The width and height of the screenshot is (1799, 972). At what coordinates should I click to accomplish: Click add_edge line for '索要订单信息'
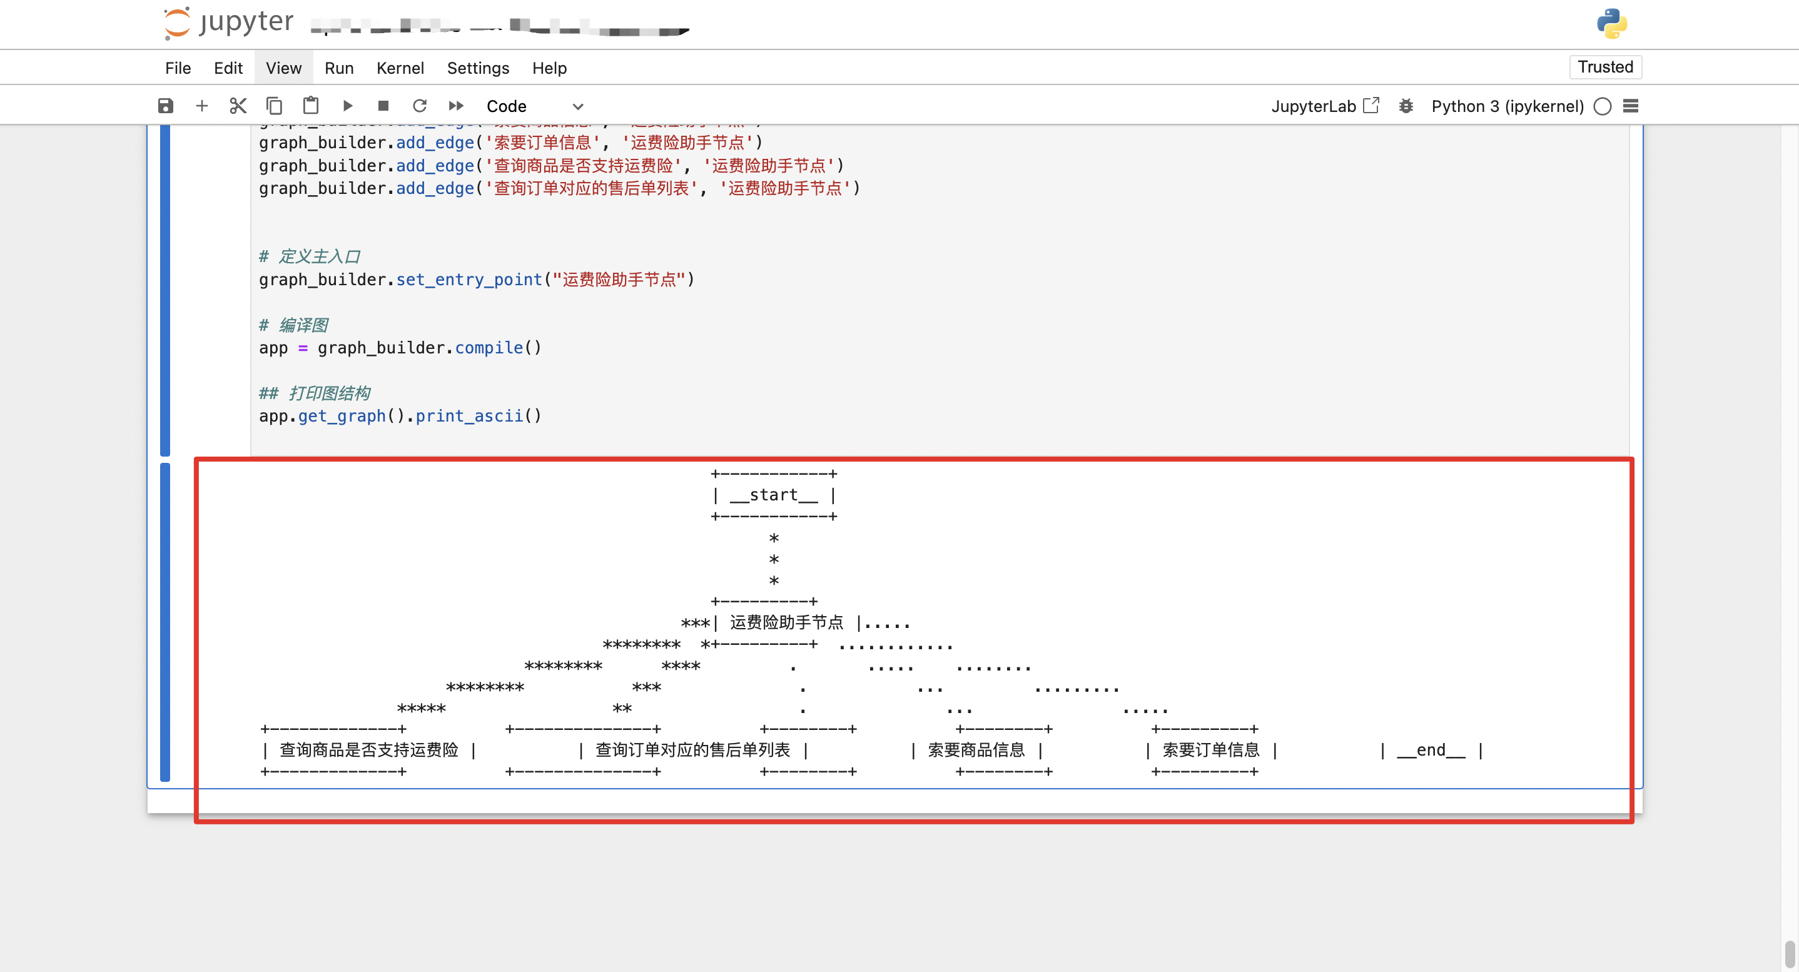[x=510, y=143]
